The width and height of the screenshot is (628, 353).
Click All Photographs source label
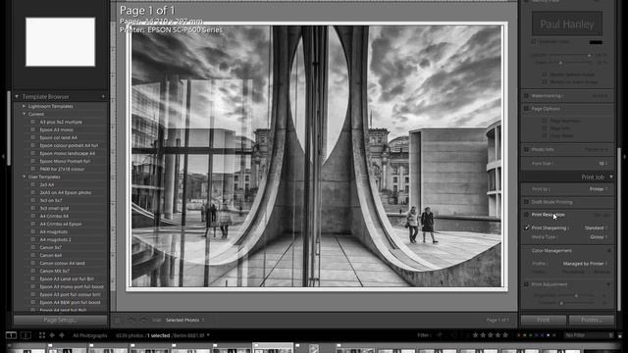pyautogui.click(x=90, y=335)
